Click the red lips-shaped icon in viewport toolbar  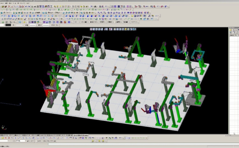110,29
